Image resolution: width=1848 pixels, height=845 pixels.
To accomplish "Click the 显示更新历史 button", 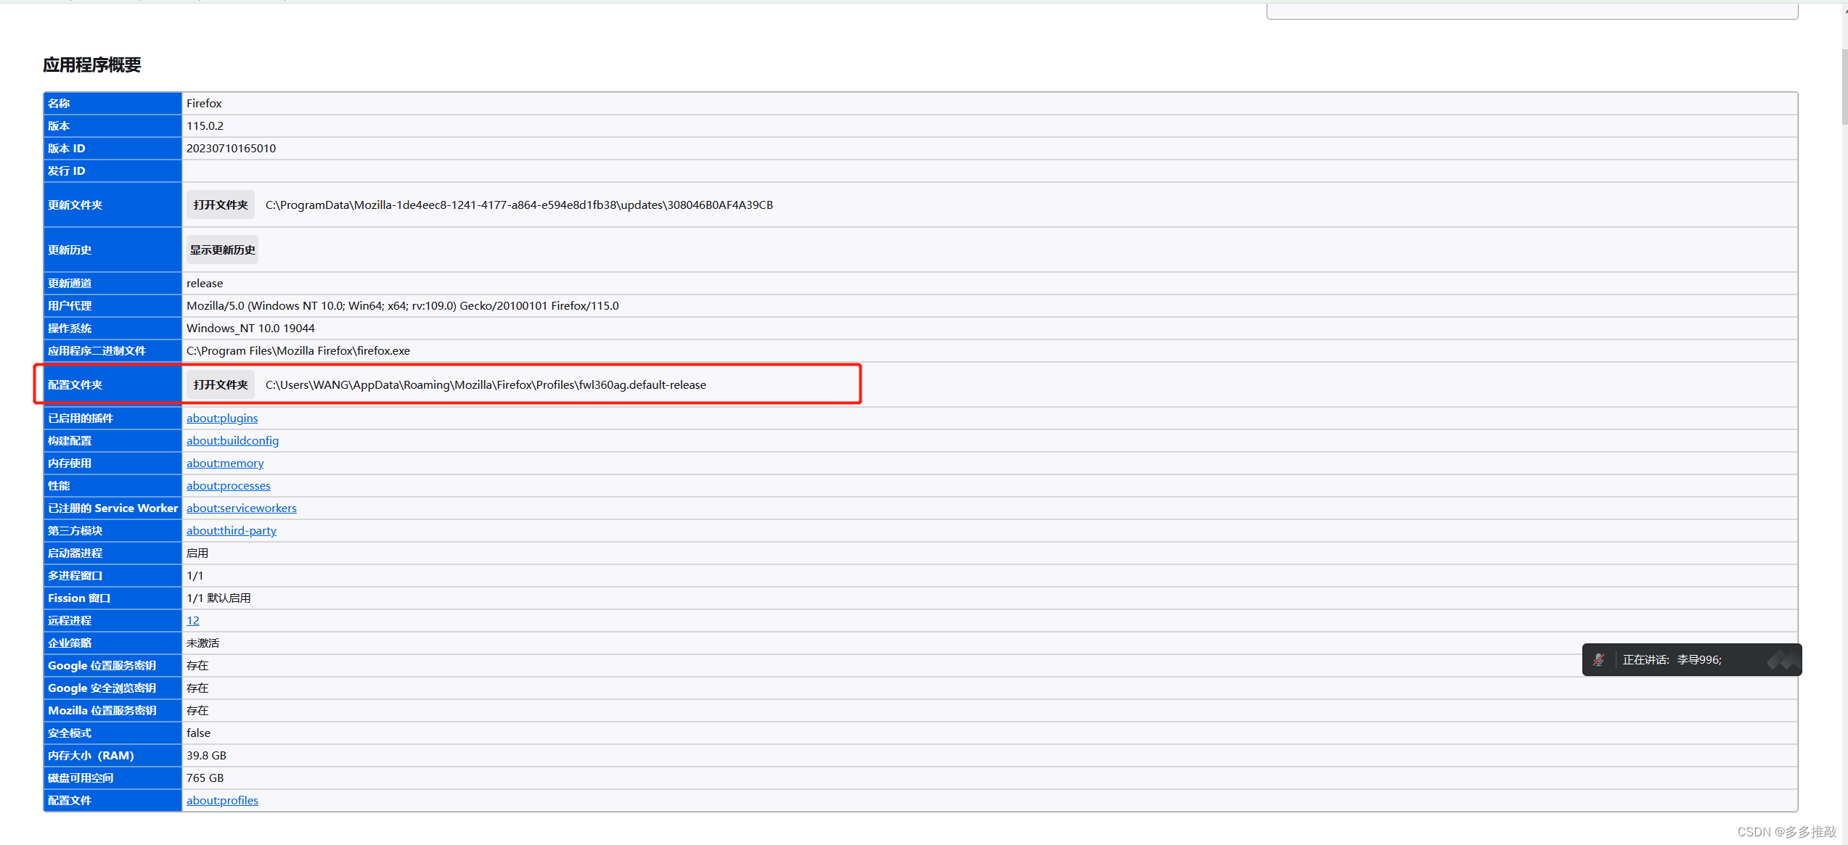I will [x=222, y=250].
